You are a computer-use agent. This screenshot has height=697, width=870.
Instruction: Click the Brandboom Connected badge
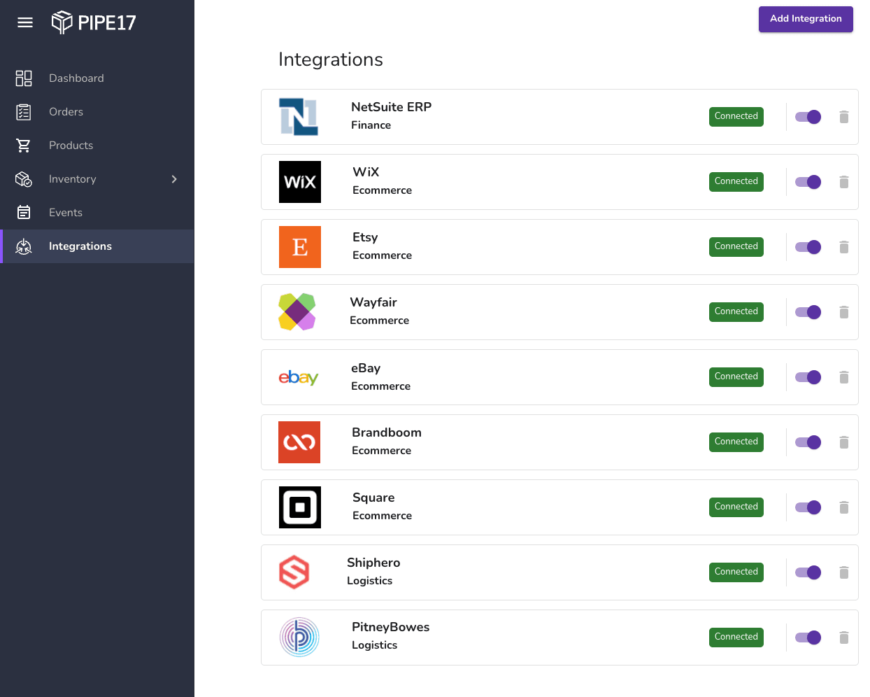click(736, 442)
